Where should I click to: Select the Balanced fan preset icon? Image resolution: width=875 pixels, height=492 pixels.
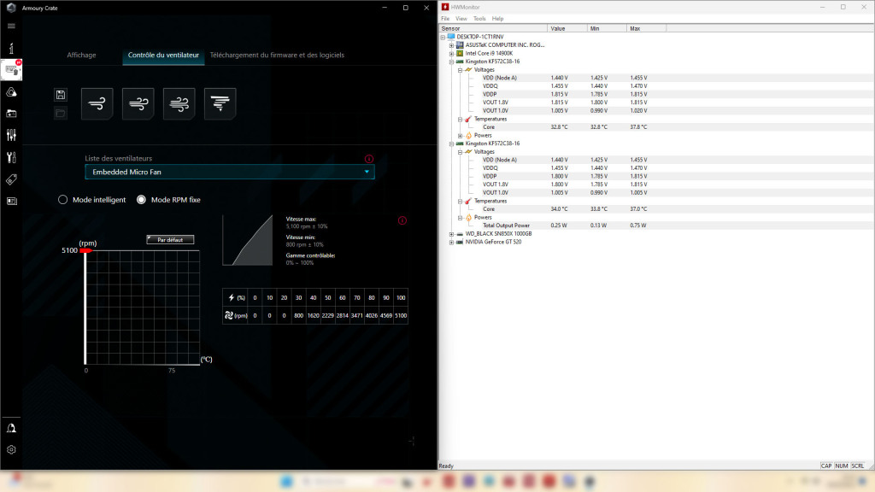138,102
